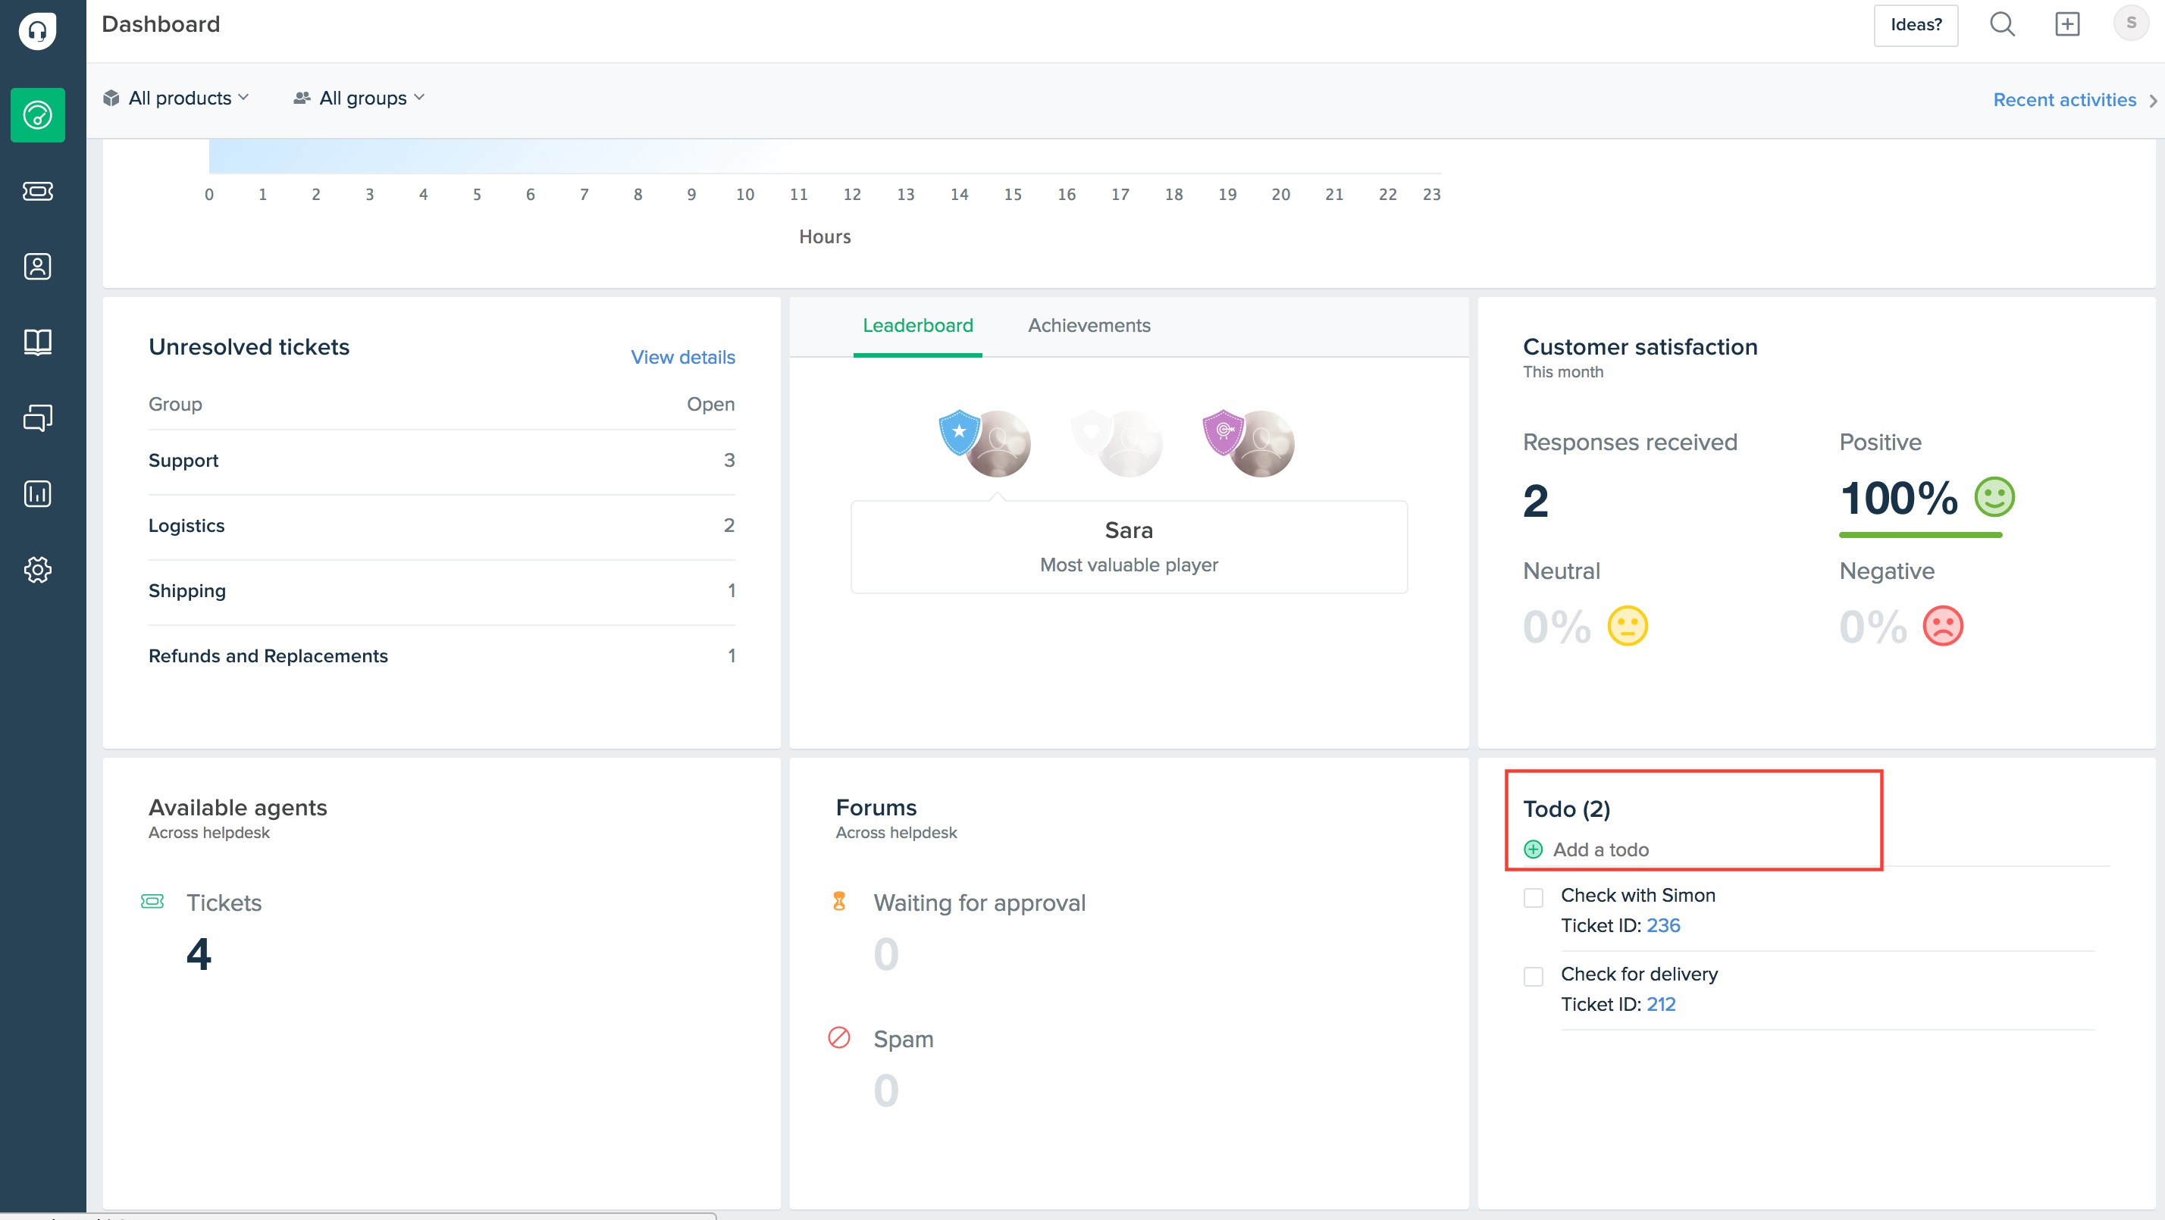The height and width of the screenshot is (1220, 2165).
Task: Open the Forums chat sidebar icon
Action: (x=37, y=418)
